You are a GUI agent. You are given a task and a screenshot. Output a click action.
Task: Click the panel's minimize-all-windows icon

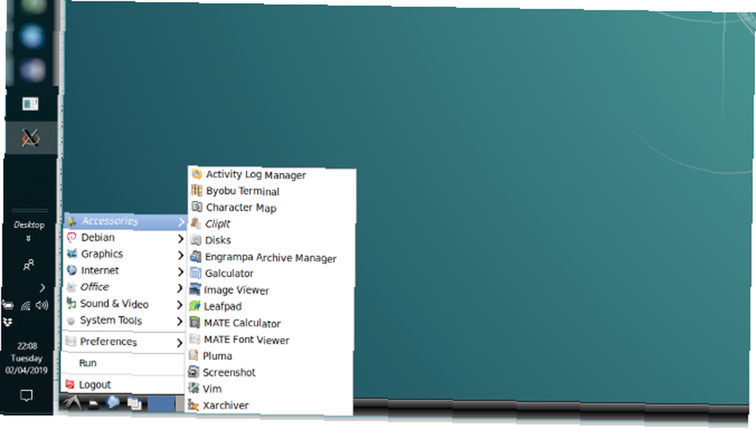click(x=135, y=403)
